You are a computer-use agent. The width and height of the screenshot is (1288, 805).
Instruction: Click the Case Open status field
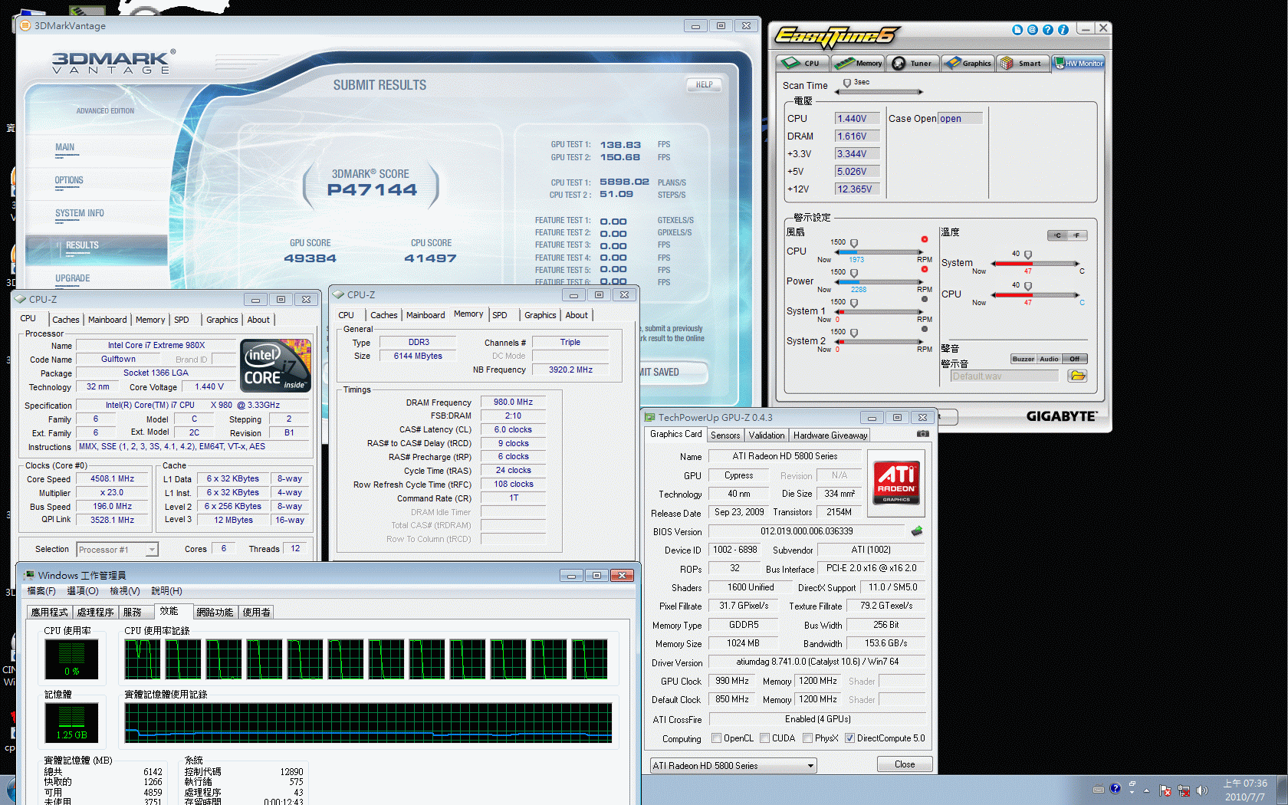tap(961, 119)
